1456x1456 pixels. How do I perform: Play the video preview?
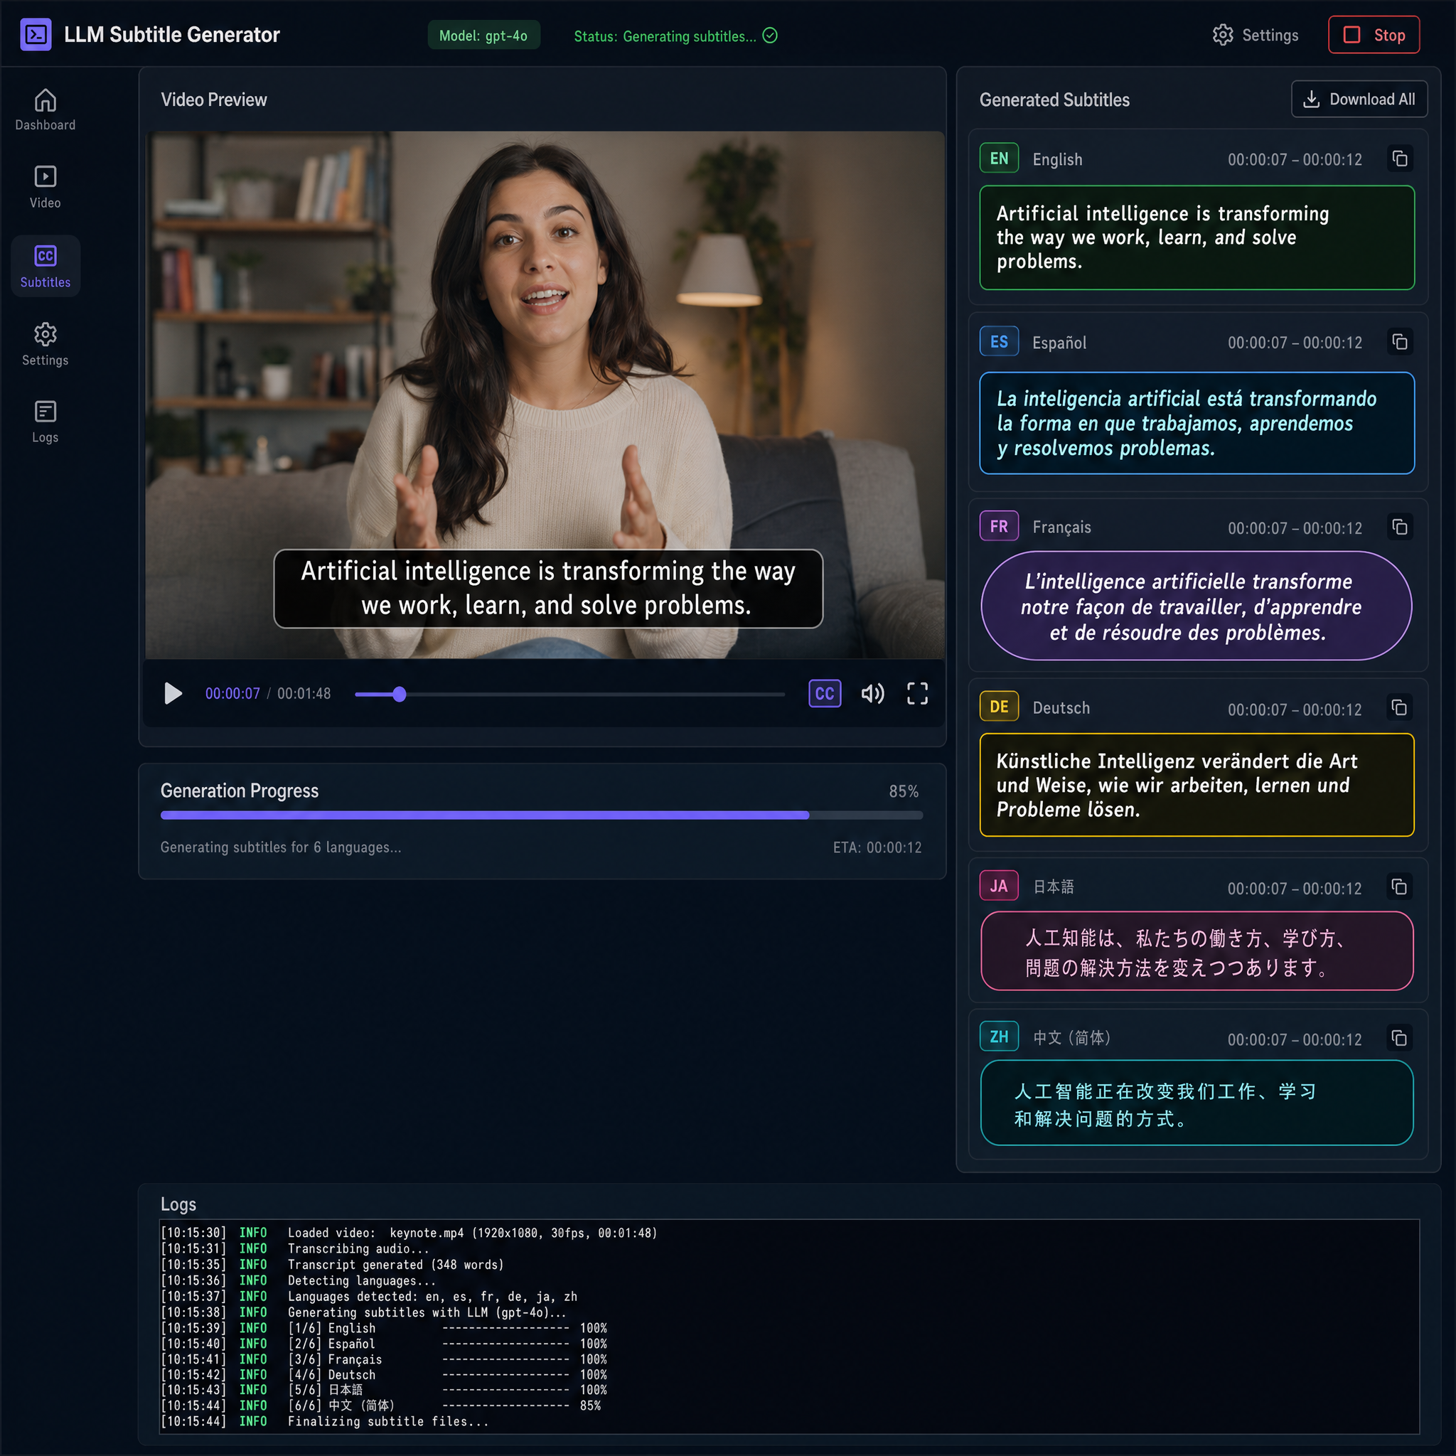click(173, 693)
